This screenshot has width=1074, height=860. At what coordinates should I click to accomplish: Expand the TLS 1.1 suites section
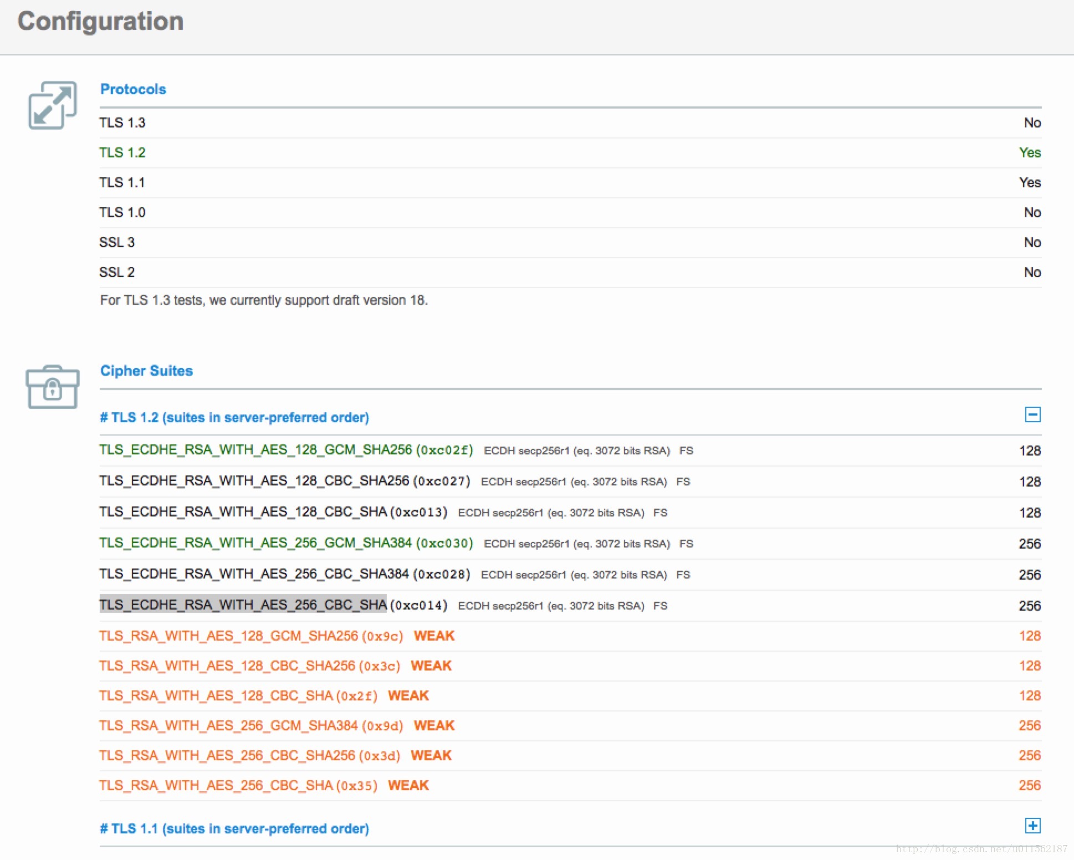[x=1032, y=826]
